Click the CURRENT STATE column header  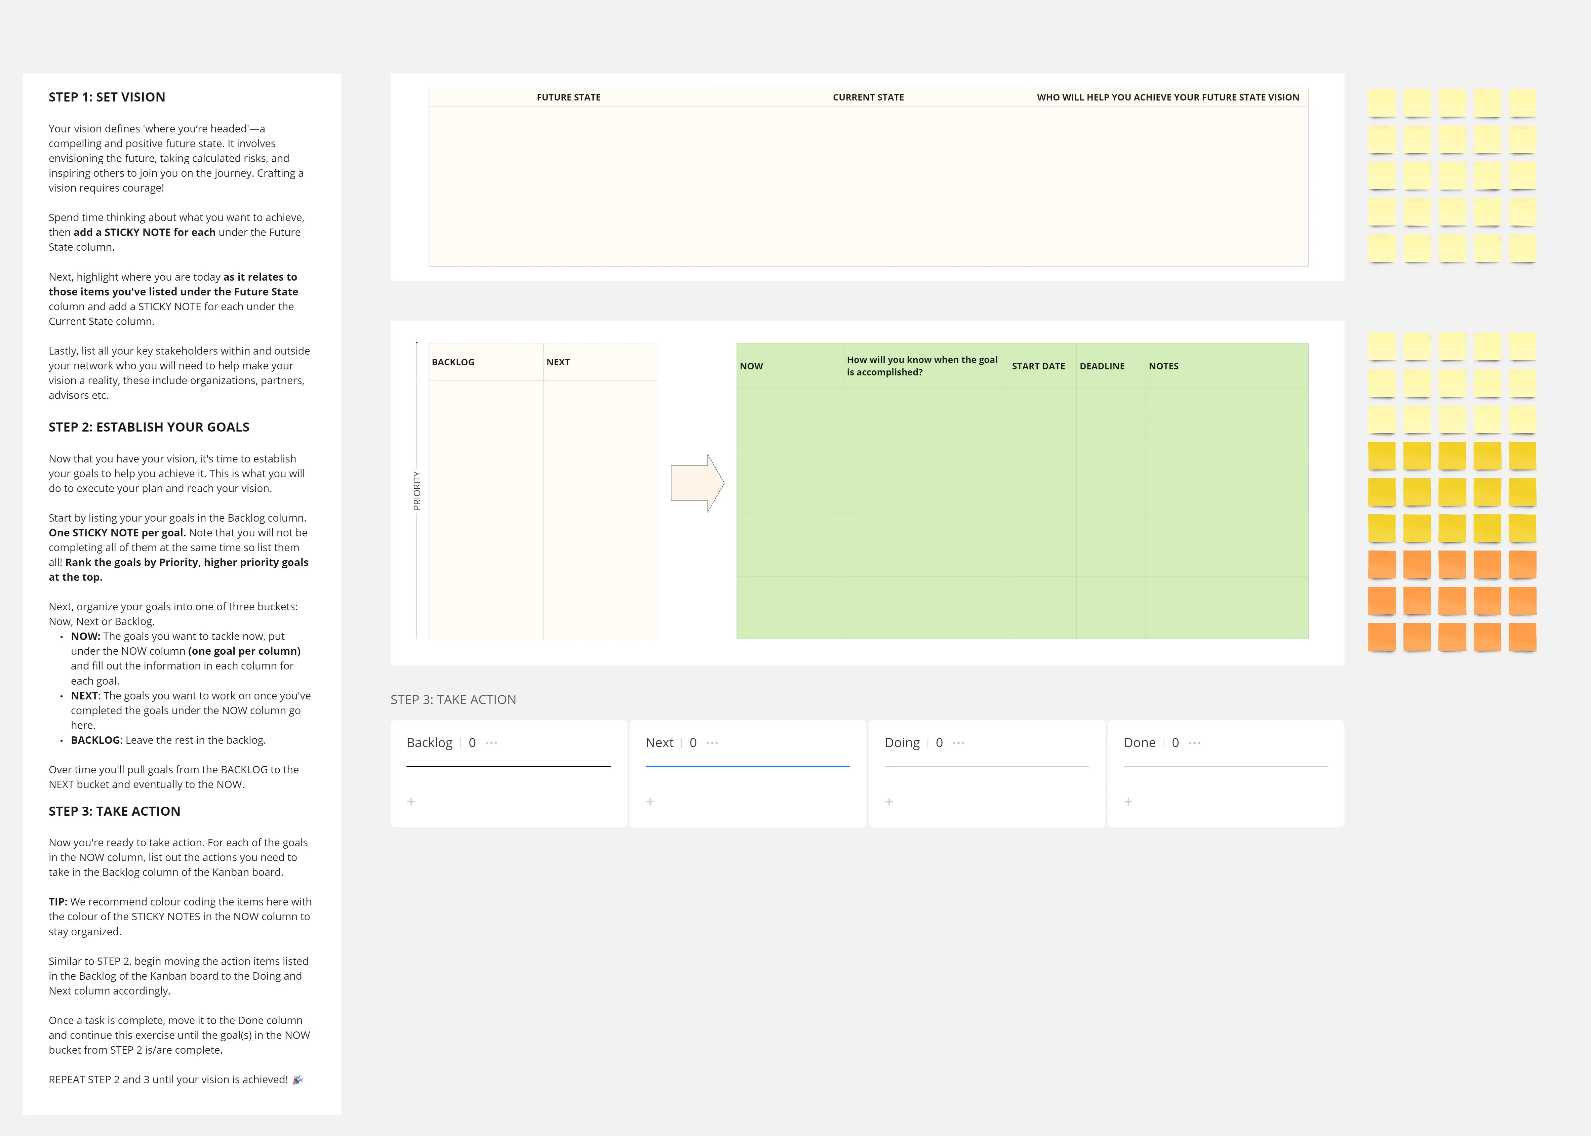pos(868,97)
